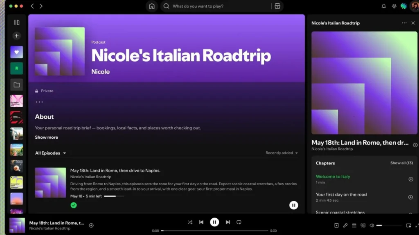Toggle shuffle in the player bar
This screenshot has width=419, height=235.
190,222
